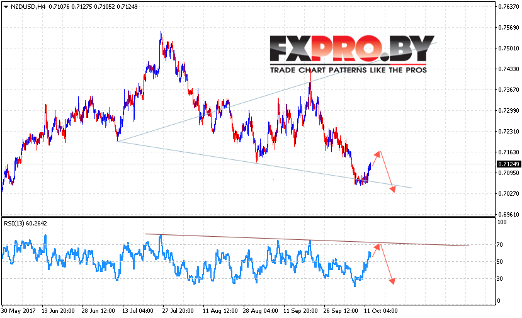The height and width of the screenshot is (318, 522).
Task: Click the 0.72990 price axis value
Action: (x=509, y=111)
